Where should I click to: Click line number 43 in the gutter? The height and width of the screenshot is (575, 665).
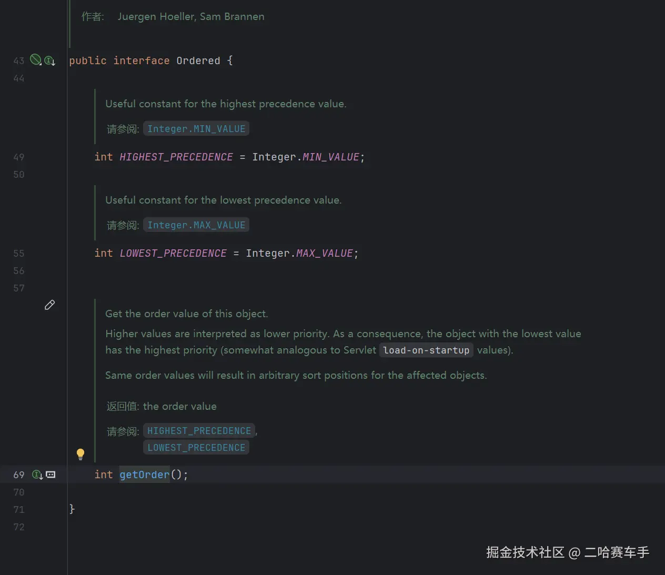tap(19, 61)
